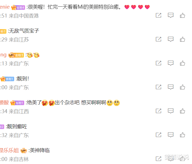Like the 靓到癫咗 comment
192x164 pixels.
(x=182, y=135)
